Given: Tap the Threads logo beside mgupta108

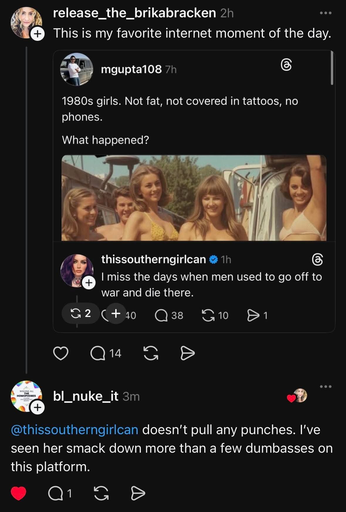Looking at the screenshot, I should 286,65.
